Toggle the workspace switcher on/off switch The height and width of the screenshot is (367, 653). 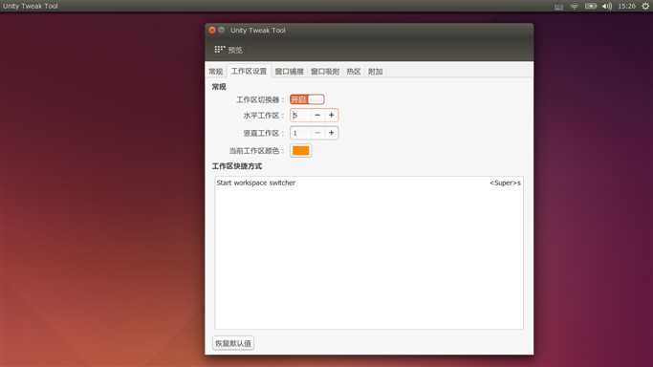pyautogui.click(x=307, y=99)
